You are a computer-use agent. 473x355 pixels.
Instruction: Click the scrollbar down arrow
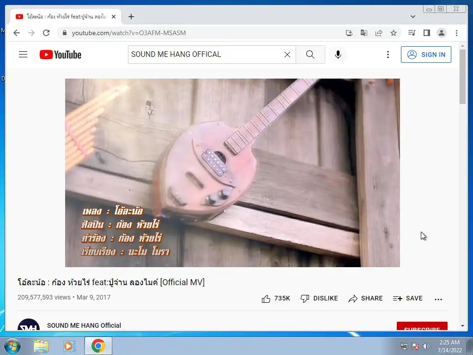point(462,326)
